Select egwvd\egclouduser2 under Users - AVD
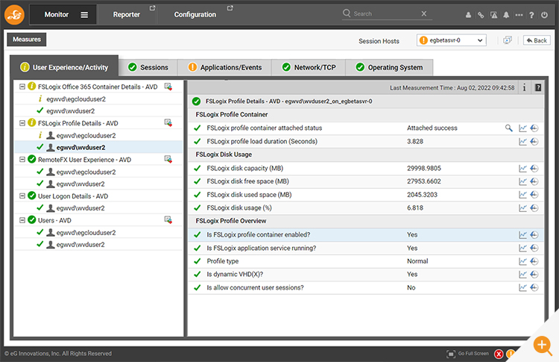 click(x=86, y=232)
